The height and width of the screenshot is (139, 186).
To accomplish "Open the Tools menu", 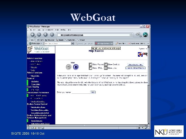I will click(57, 30).
